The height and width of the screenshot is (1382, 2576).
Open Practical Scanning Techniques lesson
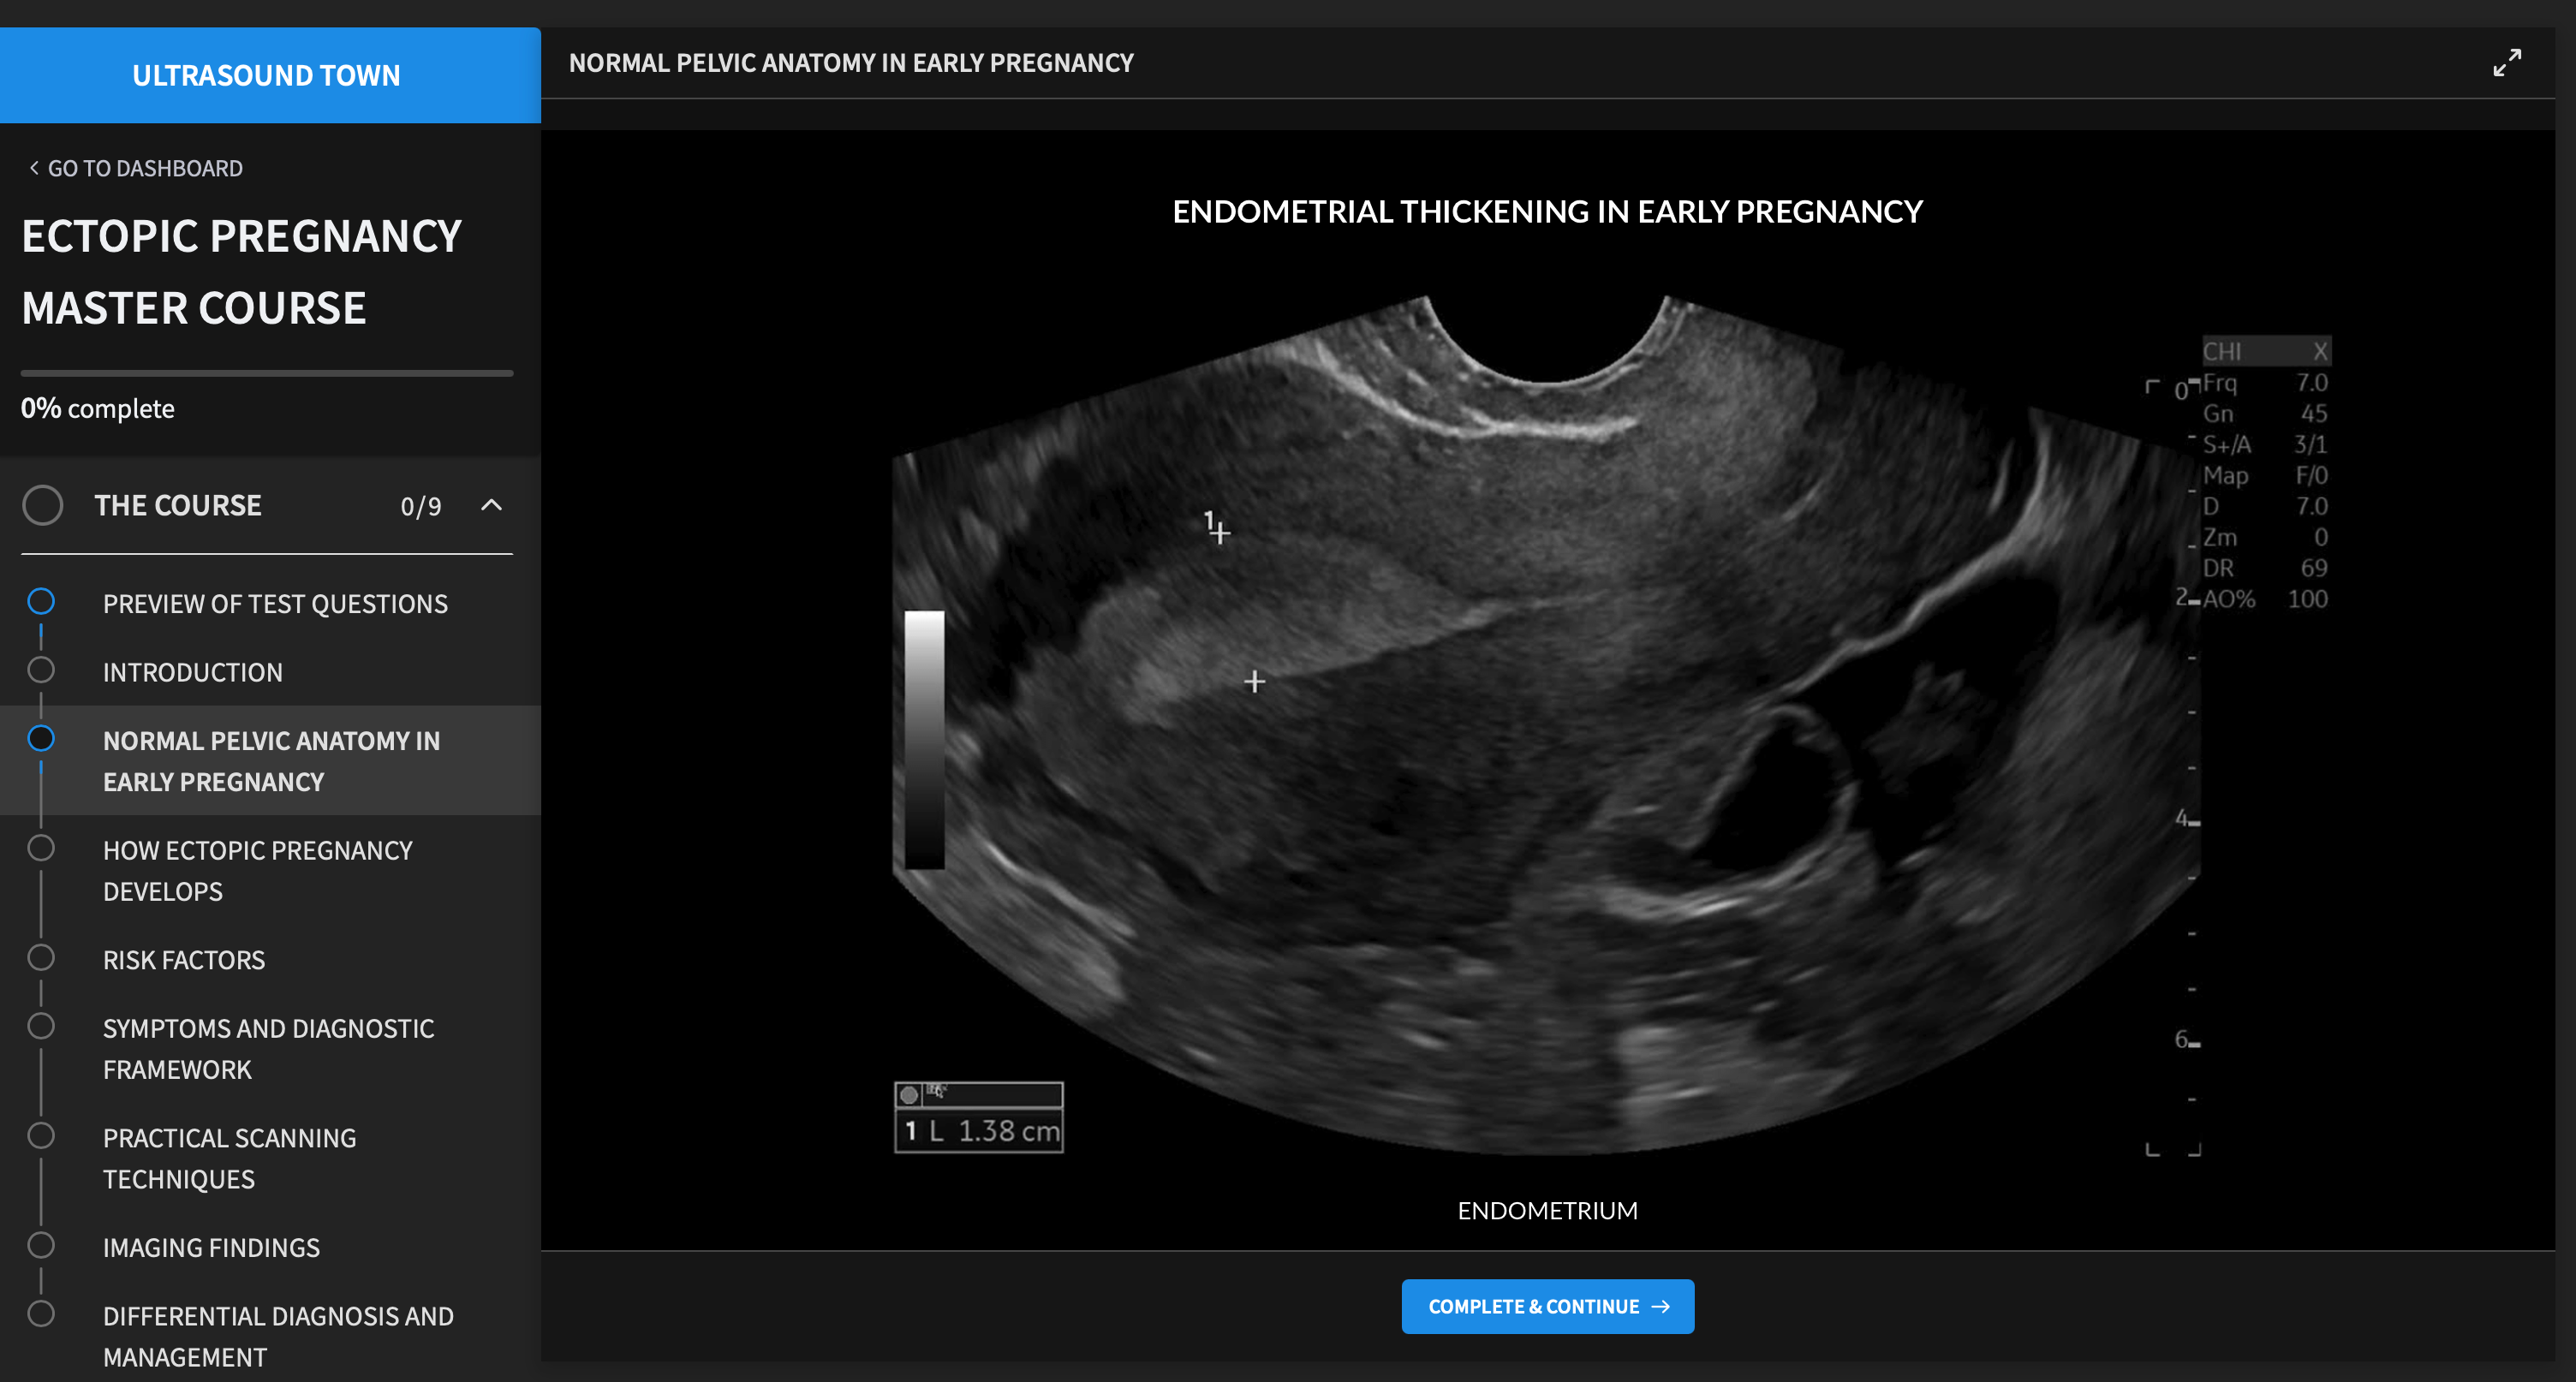[x=230, y=1158]
